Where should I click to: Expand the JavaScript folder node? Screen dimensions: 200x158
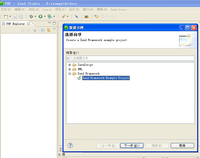pos(70,65)
